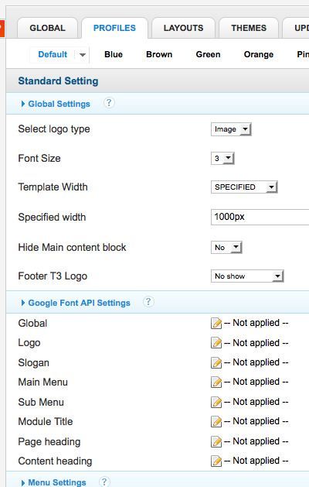Show help for Google Font API Settings
Viewport: 309px width, 487px height.
[x=148, y=302]
